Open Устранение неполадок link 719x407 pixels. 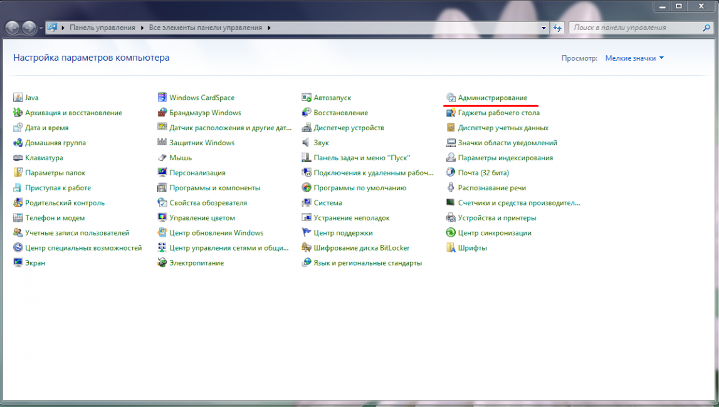(x=352, y=218)
